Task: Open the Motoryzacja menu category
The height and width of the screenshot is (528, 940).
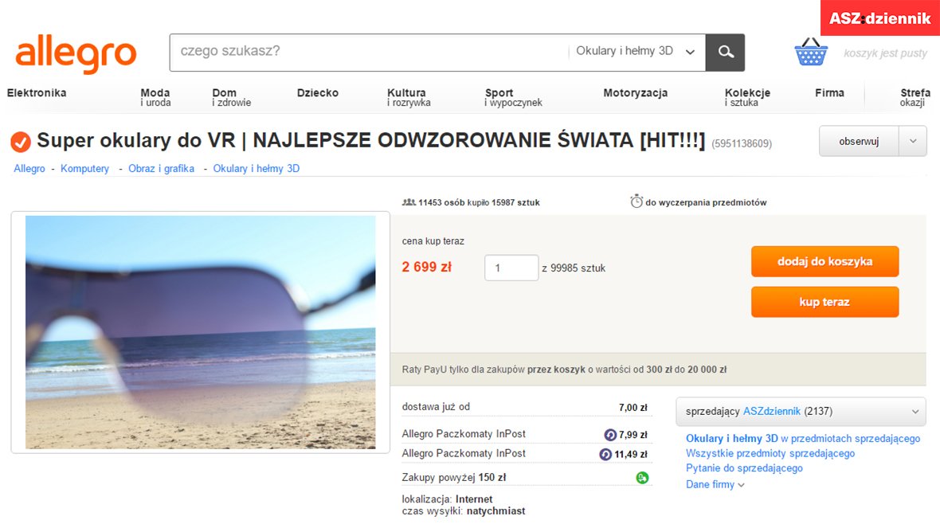Action: 635,93
